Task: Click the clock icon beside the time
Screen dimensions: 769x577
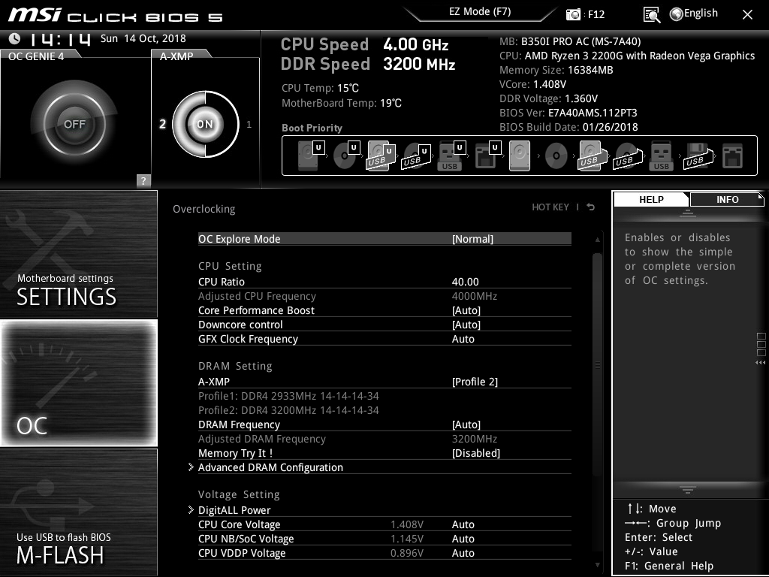Action: (x=14, y=38)
